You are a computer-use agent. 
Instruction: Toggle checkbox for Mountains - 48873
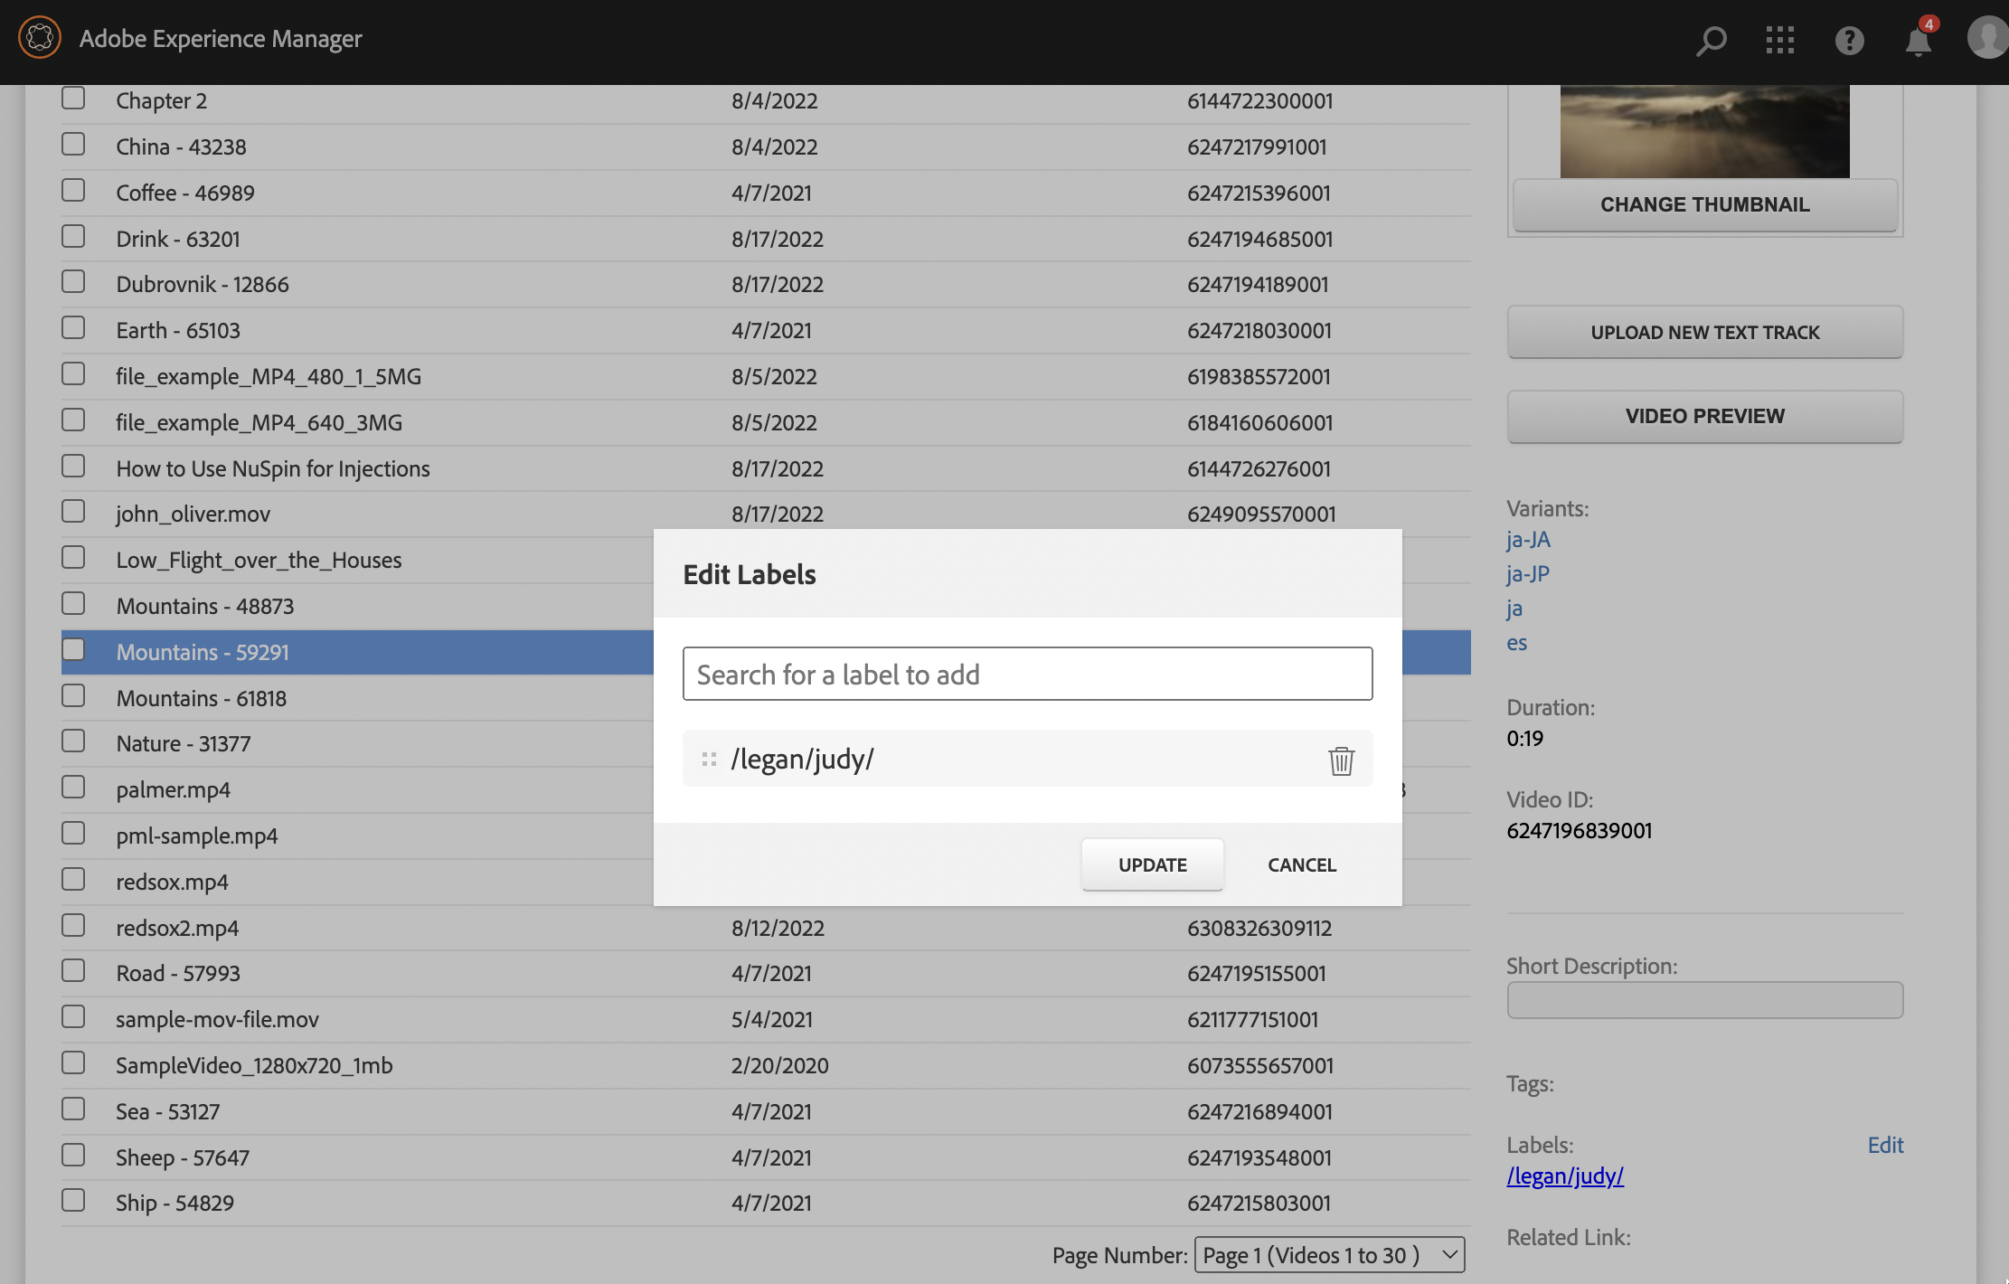[73, 603]
